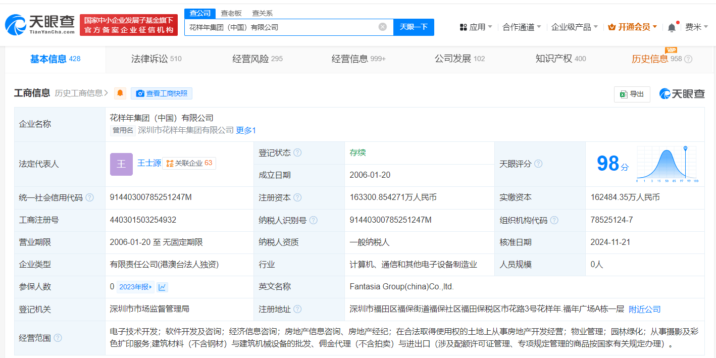Switch to 经营信息 tab
Screen dimensions: 716x358
(359, 59)
